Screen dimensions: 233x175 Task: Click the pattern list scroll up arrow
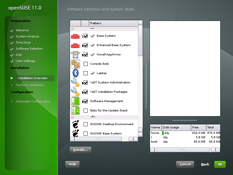[x=140, y=22]
